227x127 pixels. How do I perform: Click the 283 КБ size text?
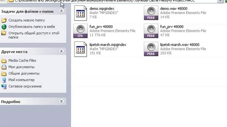tap(166, 53)
